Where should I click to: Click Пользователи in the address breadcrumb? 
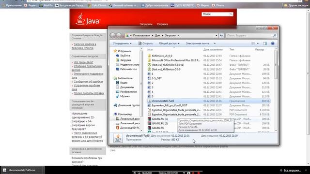141,35
